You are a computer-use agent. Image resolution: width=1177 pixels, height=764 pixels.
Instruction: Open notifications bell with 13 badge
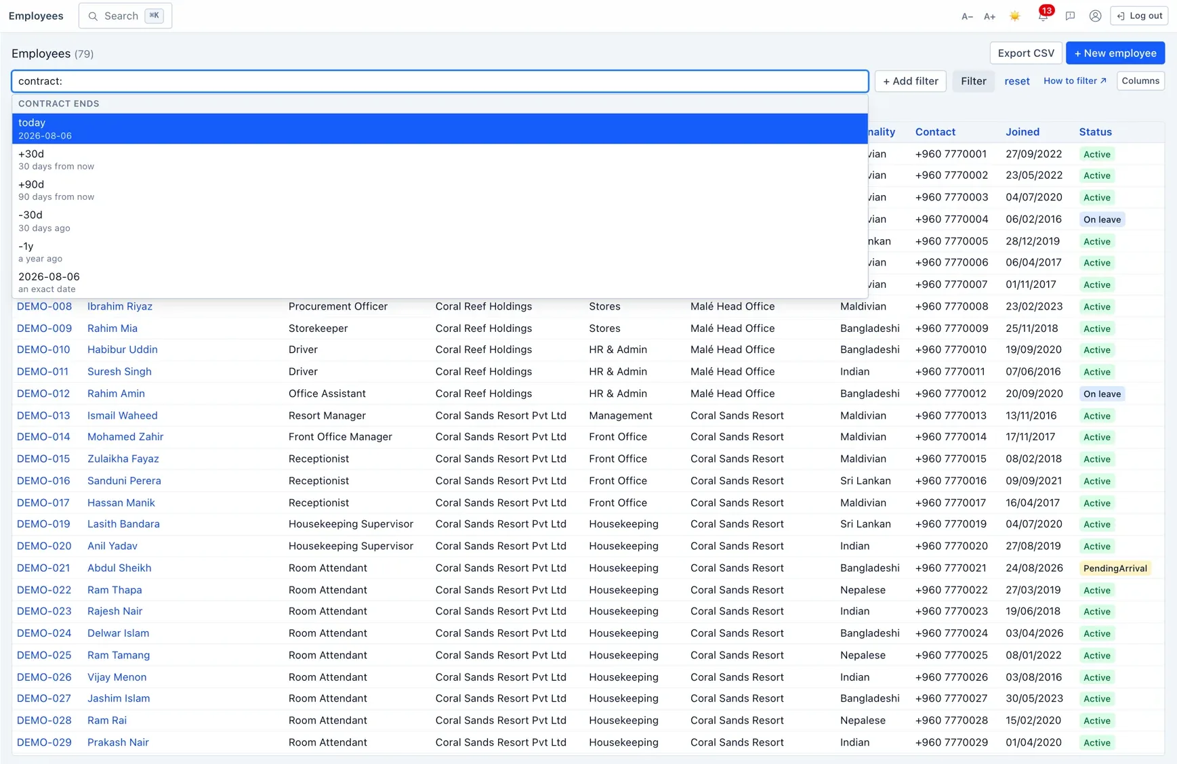(1044, 15)
